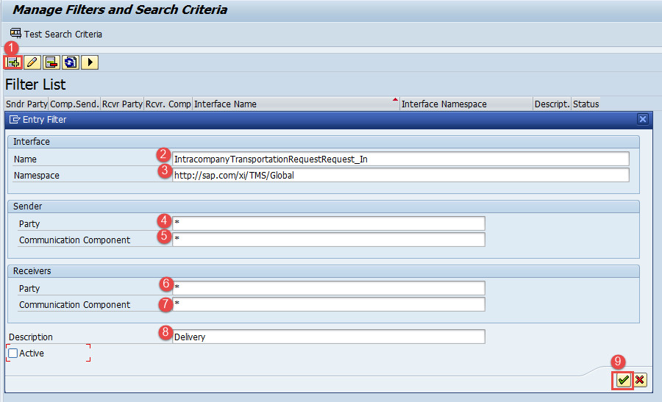The image size is (662, 402).
Task: Click the Status column header
Action: [586, 104]
